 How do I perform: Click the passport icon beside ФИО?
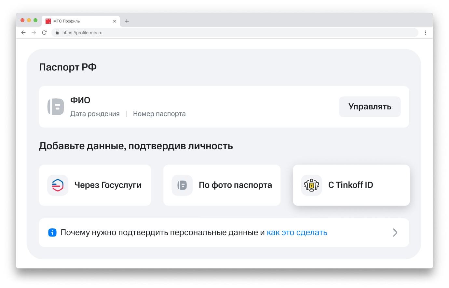(56, 107)
